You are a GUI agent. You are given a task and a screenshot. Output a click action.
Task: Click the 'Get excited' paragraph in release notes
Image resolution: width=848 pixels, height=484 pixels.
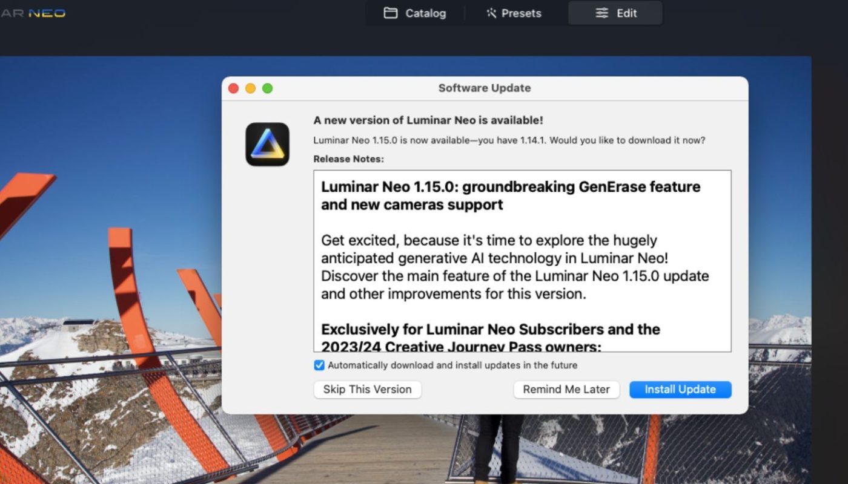[x=515, y=267]
